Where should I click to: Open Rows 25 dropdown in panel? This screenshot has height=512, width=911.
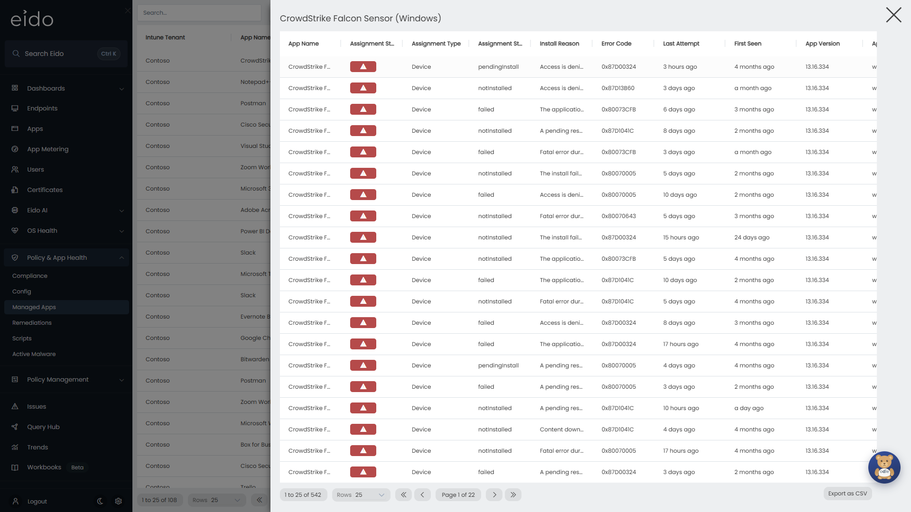point(361,495)
